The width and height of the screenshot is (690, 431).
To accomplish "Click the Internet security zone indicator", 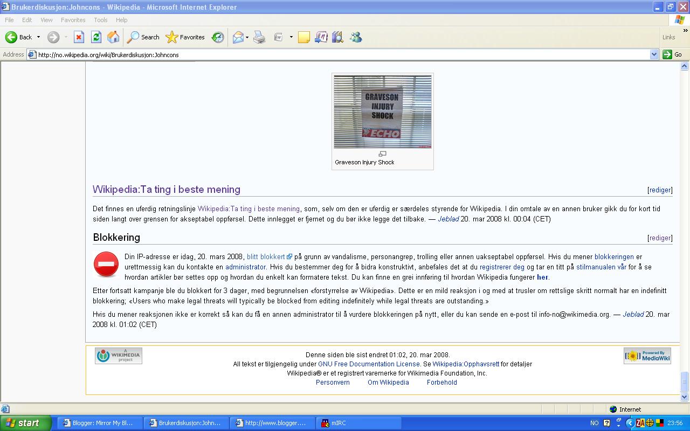I will pyautogui.click(x=625, y=409).
